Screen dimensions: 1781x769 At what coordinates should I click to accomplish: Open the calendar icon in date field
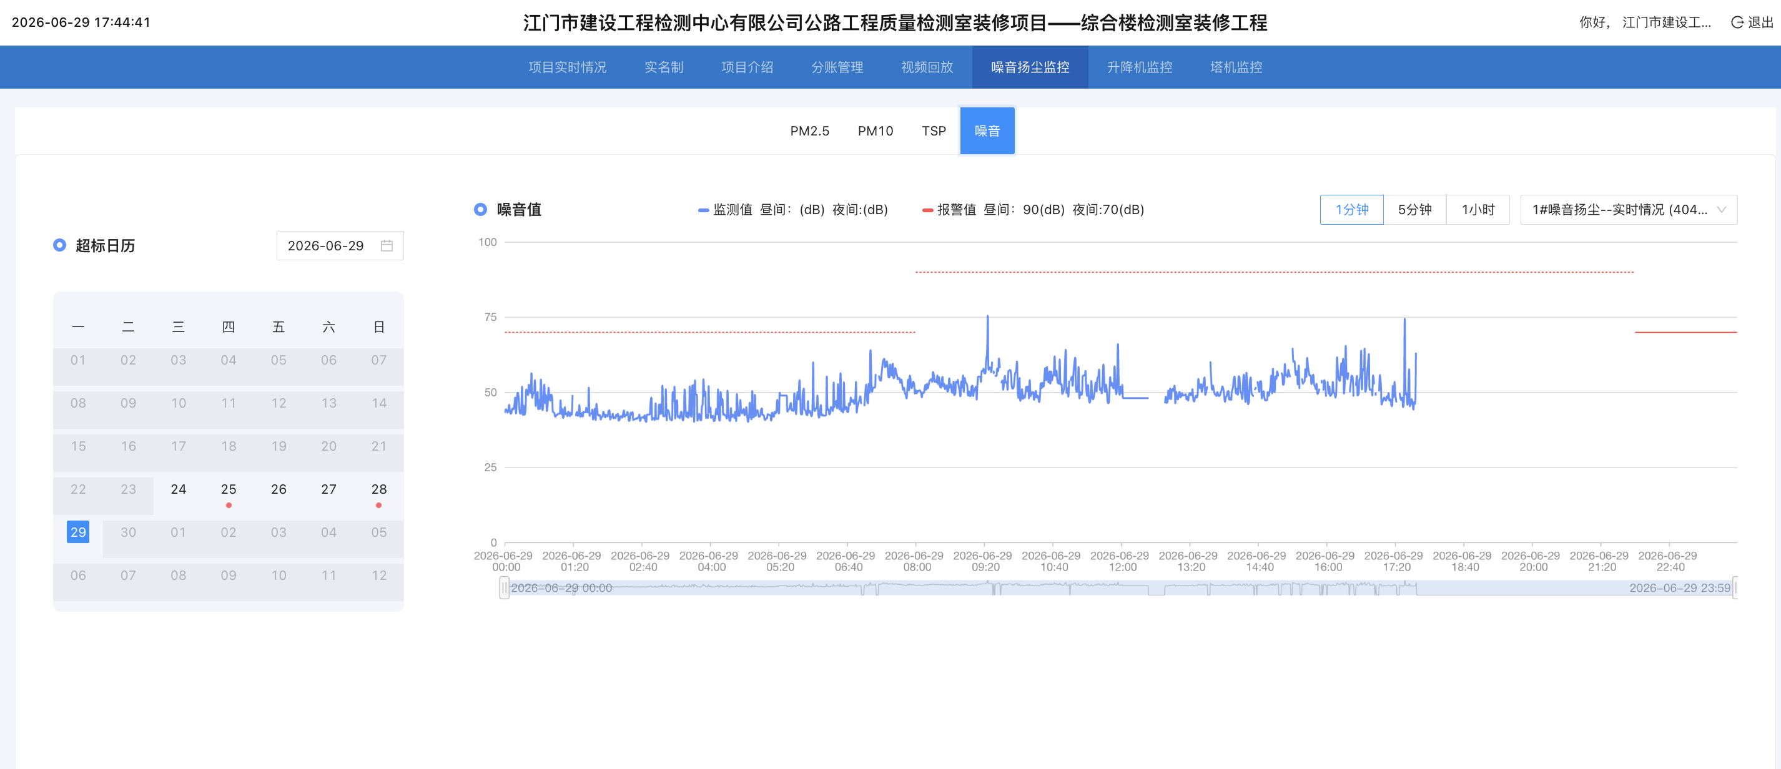[387, 246]
